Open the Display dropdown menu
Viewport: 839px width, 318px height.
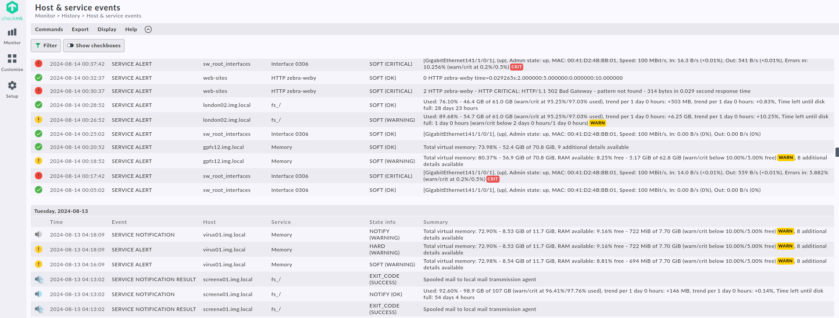[107, 29]
